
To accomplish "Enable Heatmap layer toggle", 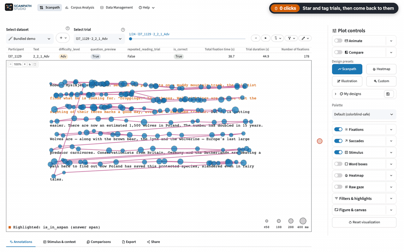I will 338,175.
